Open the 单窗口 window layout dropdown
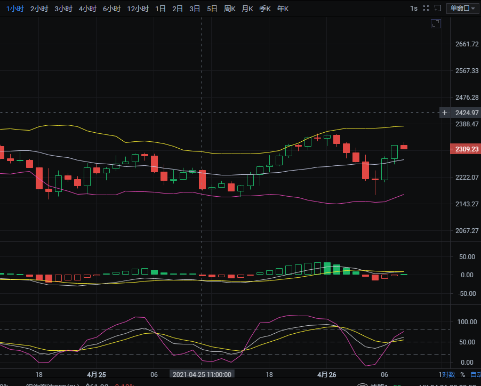The image size is (481, 386). pyautogui.click(x=462, y=9)
